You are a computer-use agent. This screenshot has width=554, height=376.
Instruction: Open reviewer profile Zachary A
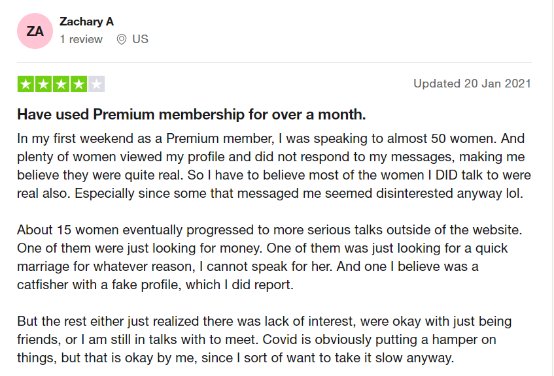tap(86, 22)
